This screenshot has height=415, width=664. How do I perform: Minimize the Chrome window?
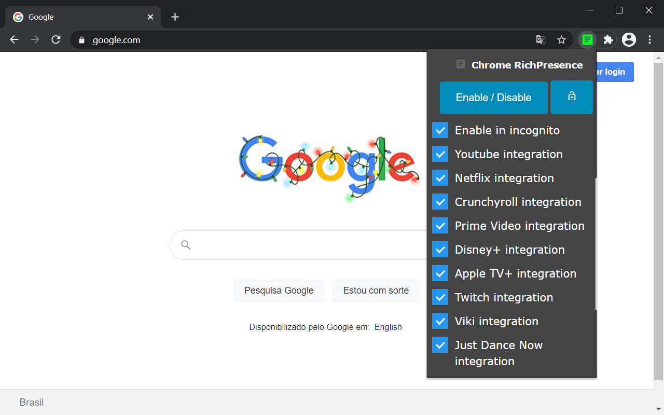click(590, 10)
